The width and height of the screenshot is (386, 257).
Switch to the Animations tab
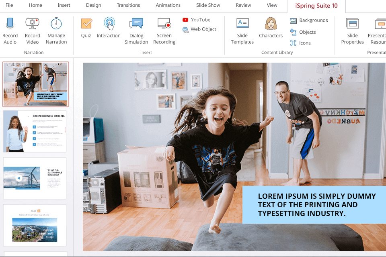[168, 5]
